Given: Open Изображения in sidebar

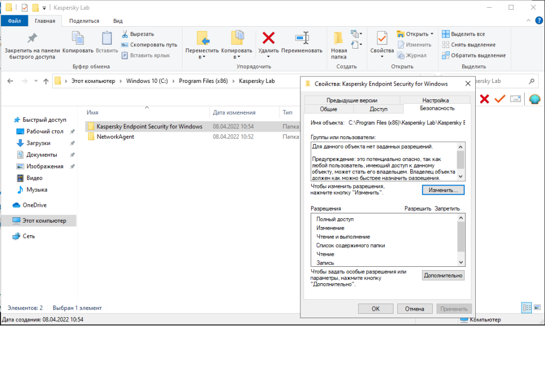Looking at the screenshot, I should 45,166.
